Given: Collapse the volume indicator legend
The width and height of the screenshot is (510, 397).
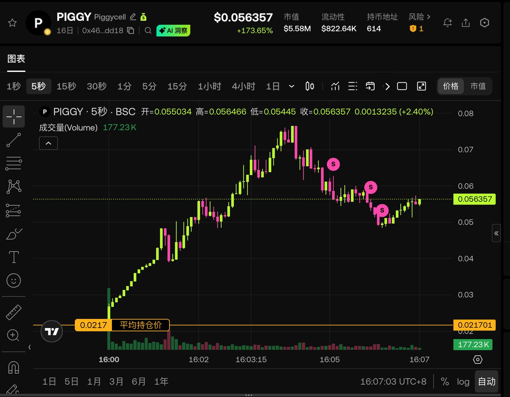Looking at the screenshot, I should [x=48, y=143].
